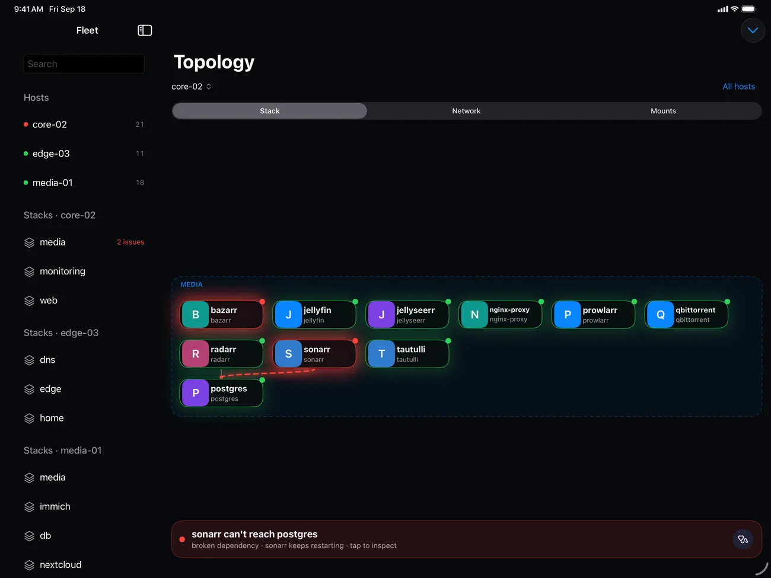Switch to the Mounts tab
Image resolution: width=771 pixels, height=578 pixels.
tap(663, 111)
